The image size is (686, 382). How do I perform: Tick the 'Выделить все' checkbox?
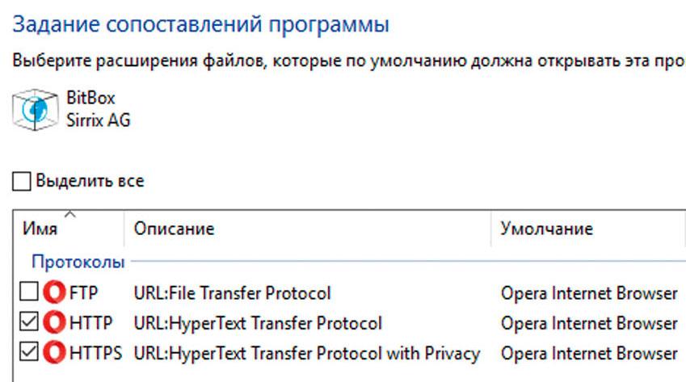[22, 182]
